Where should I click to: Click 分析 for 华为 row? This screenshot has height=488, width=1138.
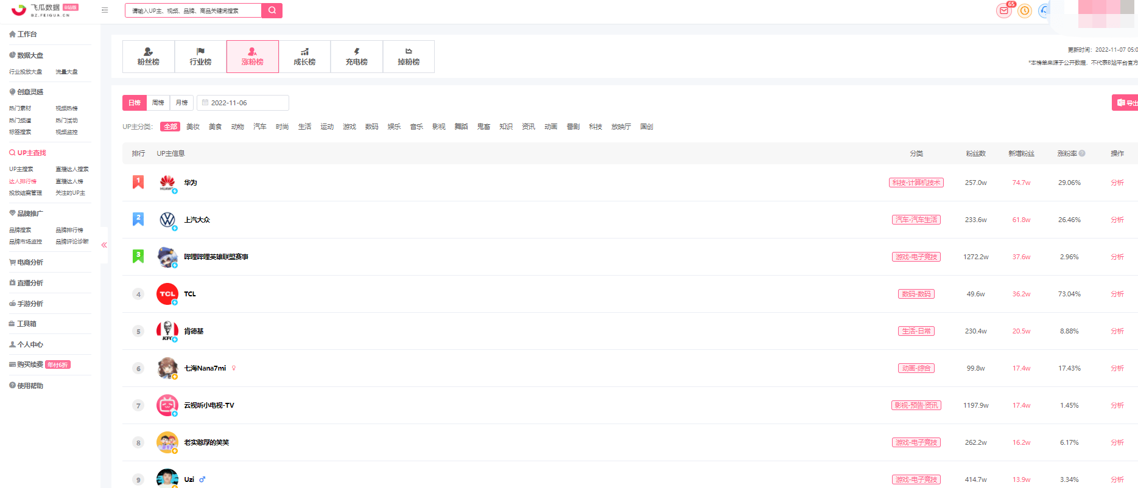click(x=1117, y=183)
